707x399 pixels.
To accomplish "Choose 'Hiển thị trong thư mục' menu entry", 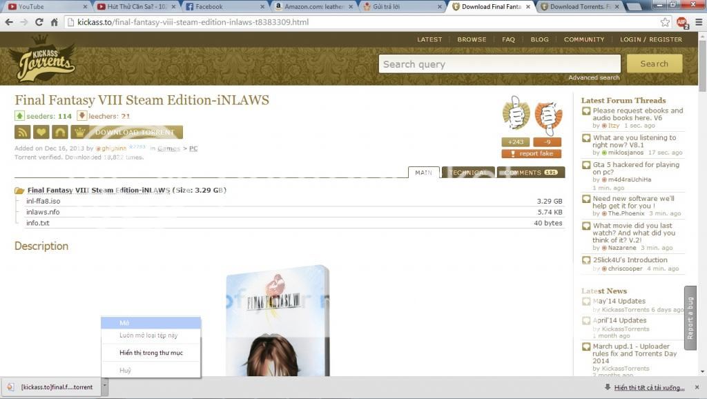I will pos(151,353).
